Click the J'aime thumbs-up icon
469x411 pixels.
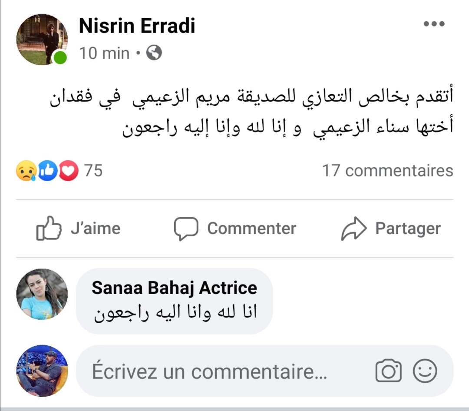click(49, 228)
